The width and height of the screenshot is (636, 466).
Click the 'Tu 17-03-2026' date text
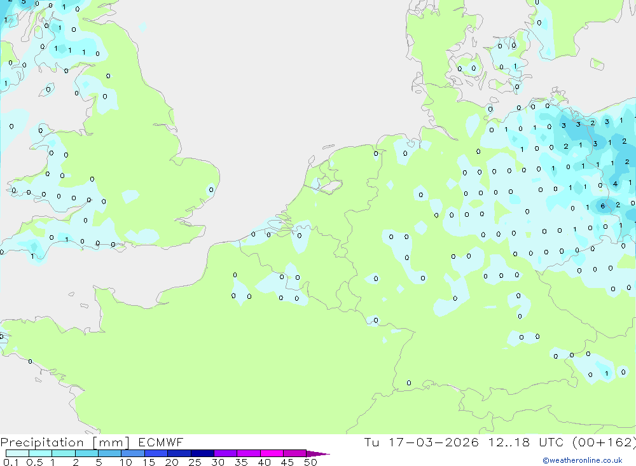click(x=421, y=442)
